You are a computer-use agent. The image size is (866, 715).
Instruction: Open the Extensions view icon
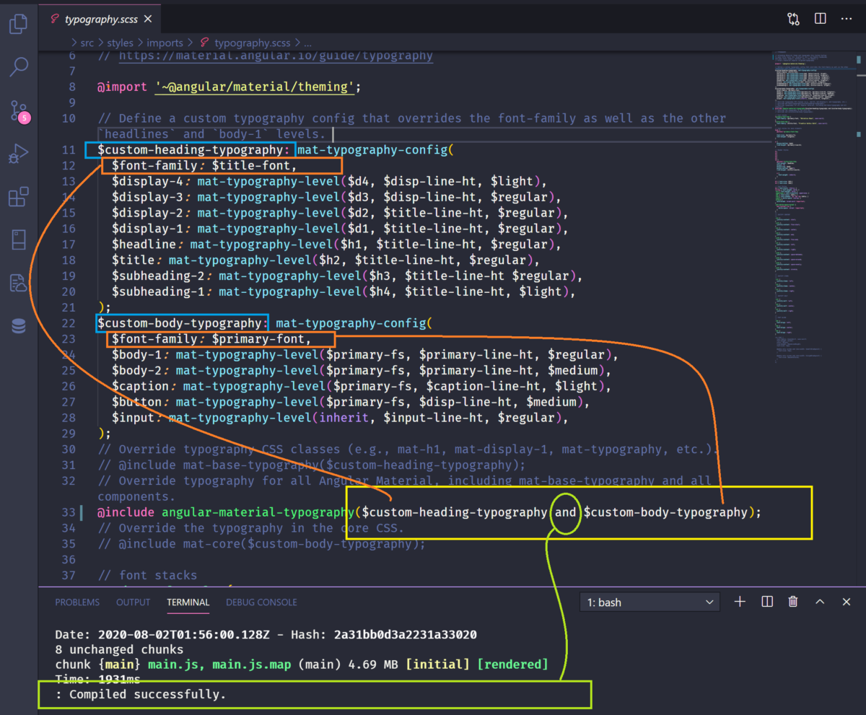tap(19, 196)
